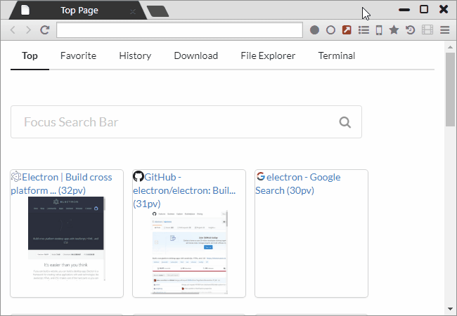This screenshot has height=316, width=457.
Task: Focus the Focus Search Bar input
Action: pos(186,122)
